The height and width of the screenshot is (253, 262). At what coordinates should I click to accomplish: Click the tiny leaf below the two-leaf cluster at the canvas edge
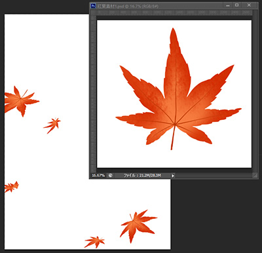[x=12, y=187]
